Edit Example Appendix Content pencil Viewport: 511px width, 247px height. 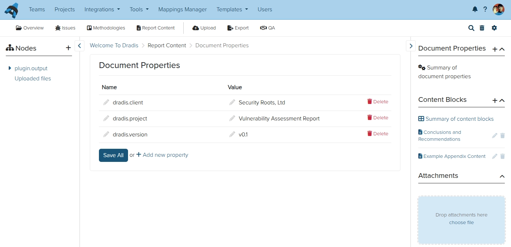coord(495,156)
